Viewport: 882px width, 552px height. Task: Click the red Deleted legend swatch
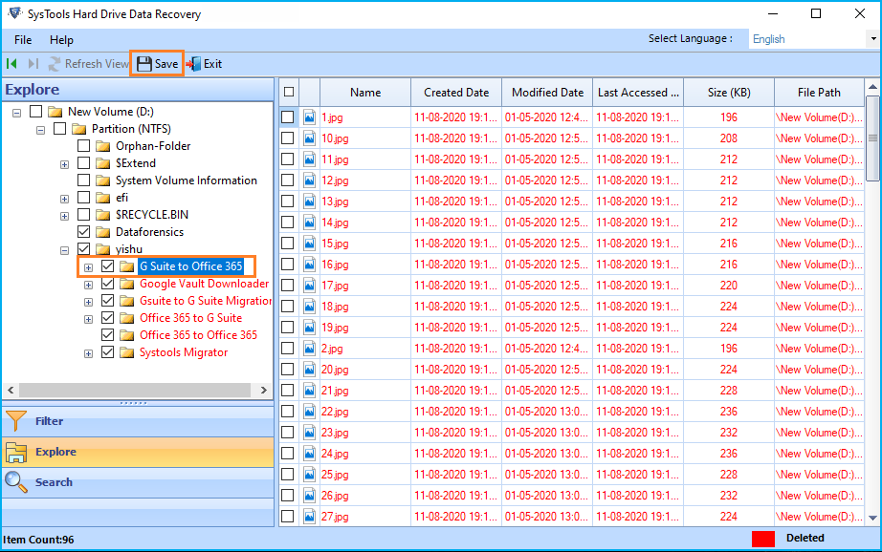pos(763,539)
